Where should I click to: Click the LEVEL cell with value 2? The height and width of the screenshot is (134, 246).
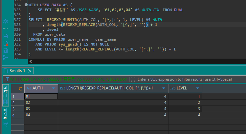[x=185, y=103]
